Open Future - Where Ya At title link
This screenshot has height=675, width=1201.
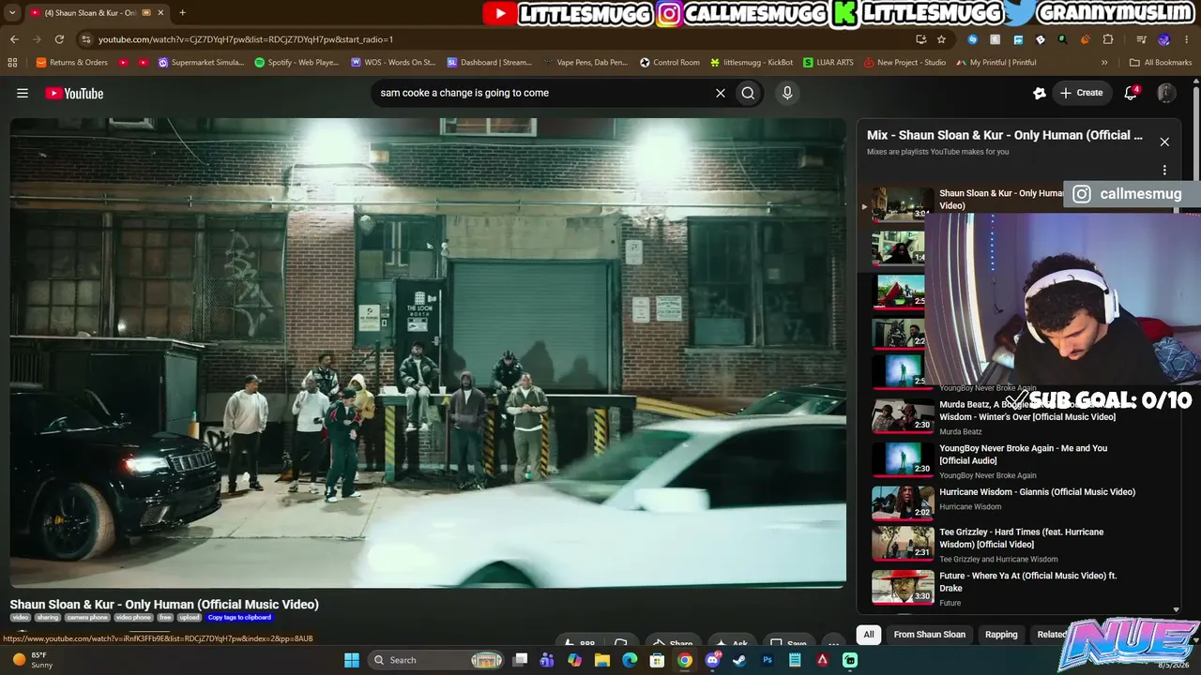1027,581
